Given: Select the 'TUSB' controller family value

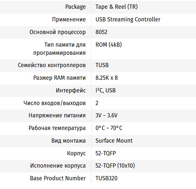Looking at the screenshot, I should [102, 65].
